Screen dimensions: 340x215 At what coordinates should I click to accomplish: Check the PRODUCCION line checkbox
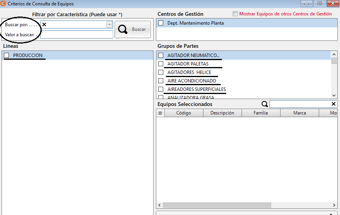tap(7, 55)
